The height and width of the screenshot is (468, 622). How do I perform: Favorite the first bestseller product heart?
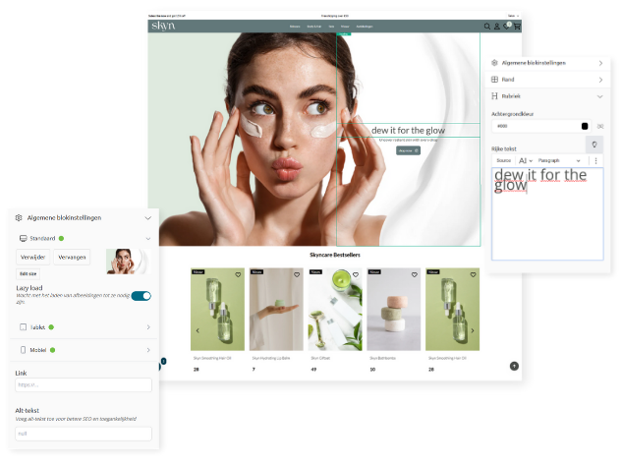point(238,274)
